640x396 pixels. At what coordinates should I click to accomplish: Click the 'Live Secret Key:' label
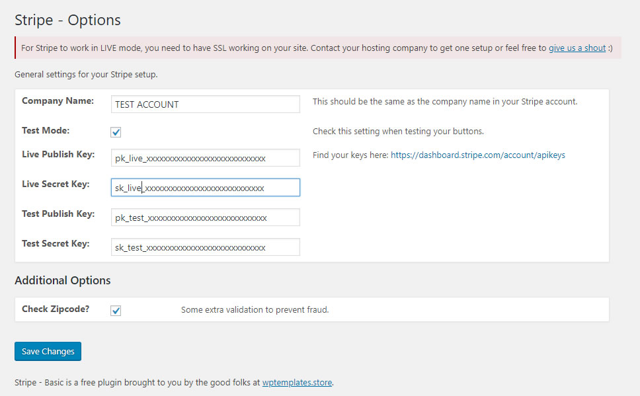point(56,184)
